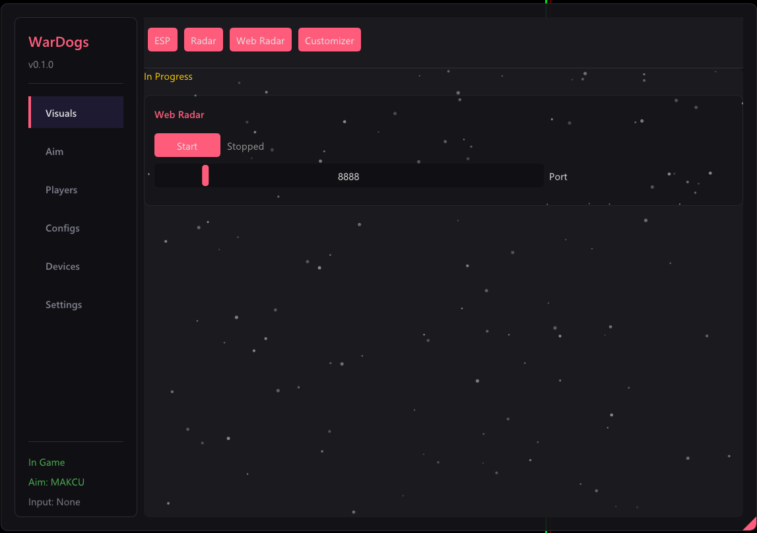Click the Port slider handle
Screen dimensions: 757x533
[x=205, y=175]
